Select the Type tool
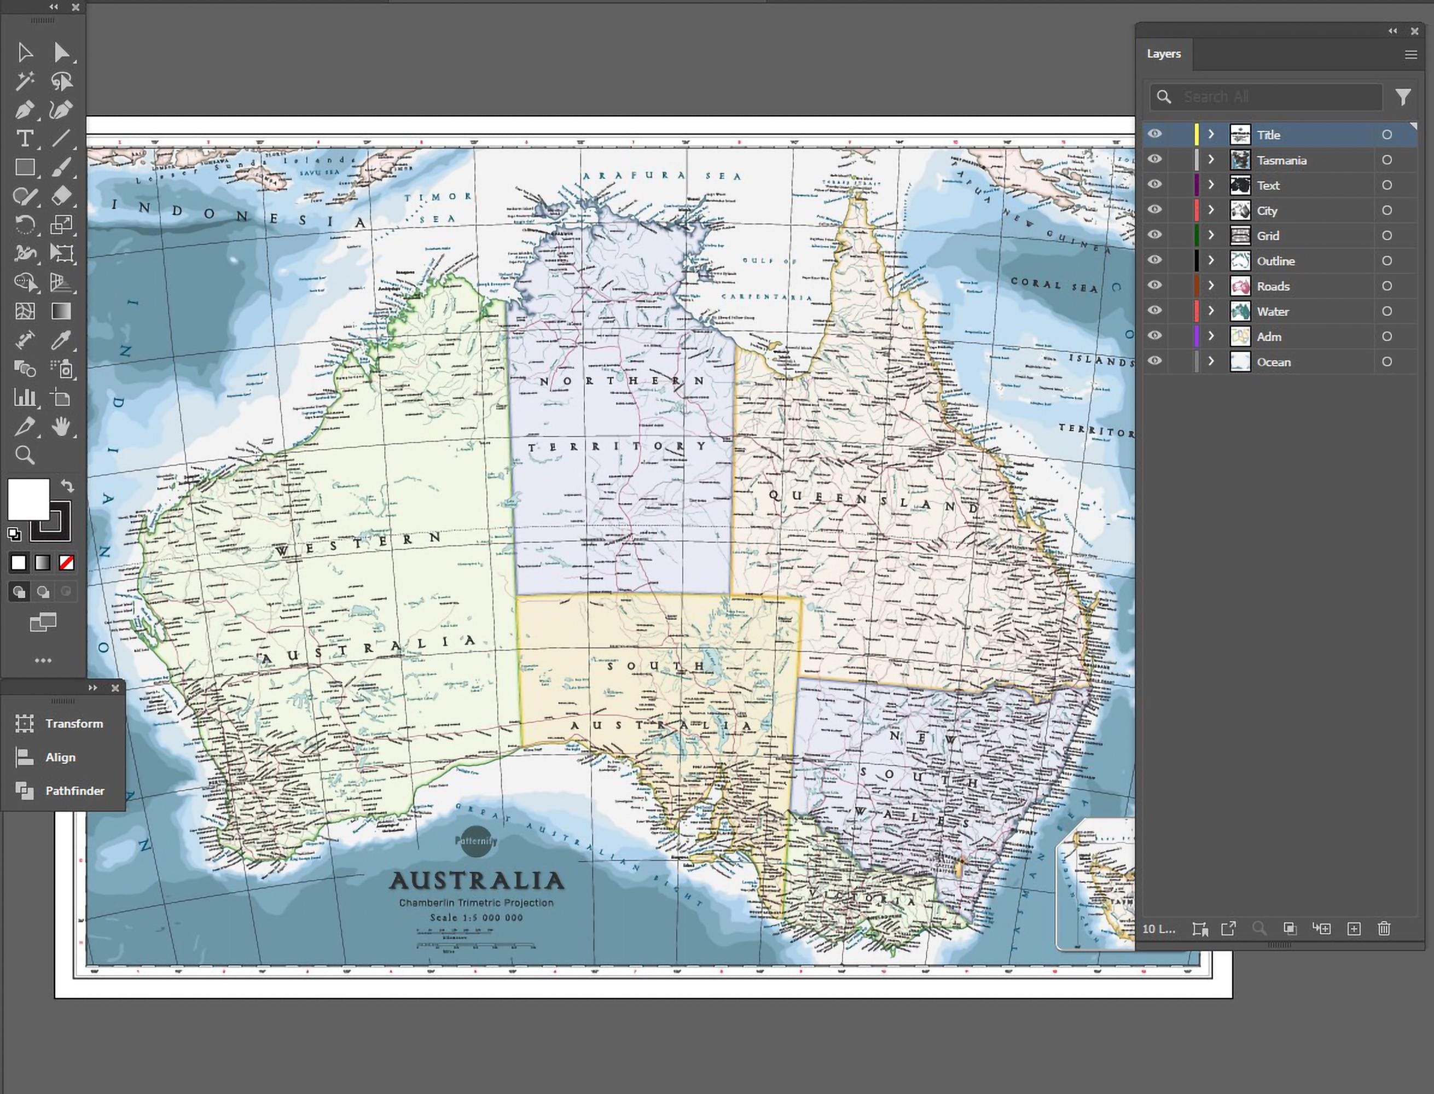 pos(26,139)
